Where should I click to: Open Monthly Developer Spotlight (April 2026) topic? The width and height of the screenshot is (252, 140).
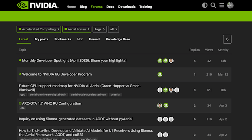click(74, 60)
